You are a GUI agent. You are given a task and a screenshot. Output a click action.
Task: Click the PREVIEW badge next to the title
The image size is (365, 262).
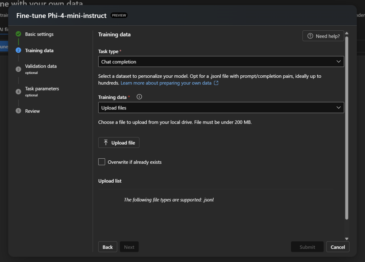point(119,15)
